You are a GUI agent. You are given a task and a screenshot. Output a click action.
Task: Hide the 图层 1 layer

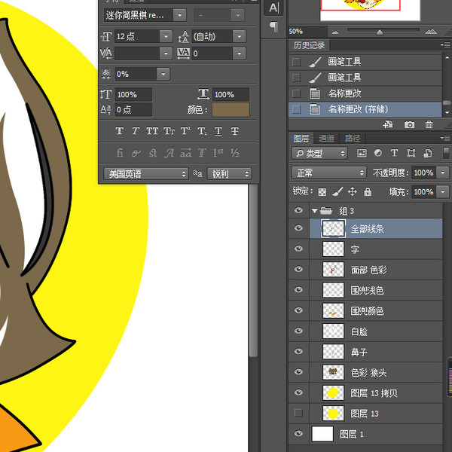298,433
